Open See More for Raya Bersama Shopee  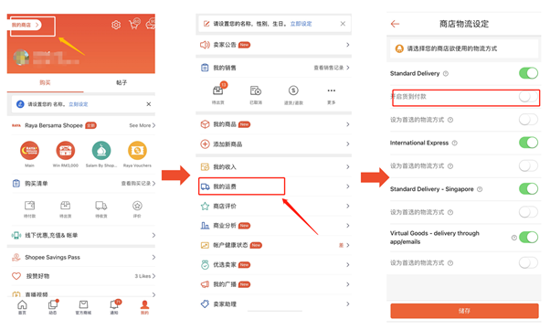(x=142, y=125)
